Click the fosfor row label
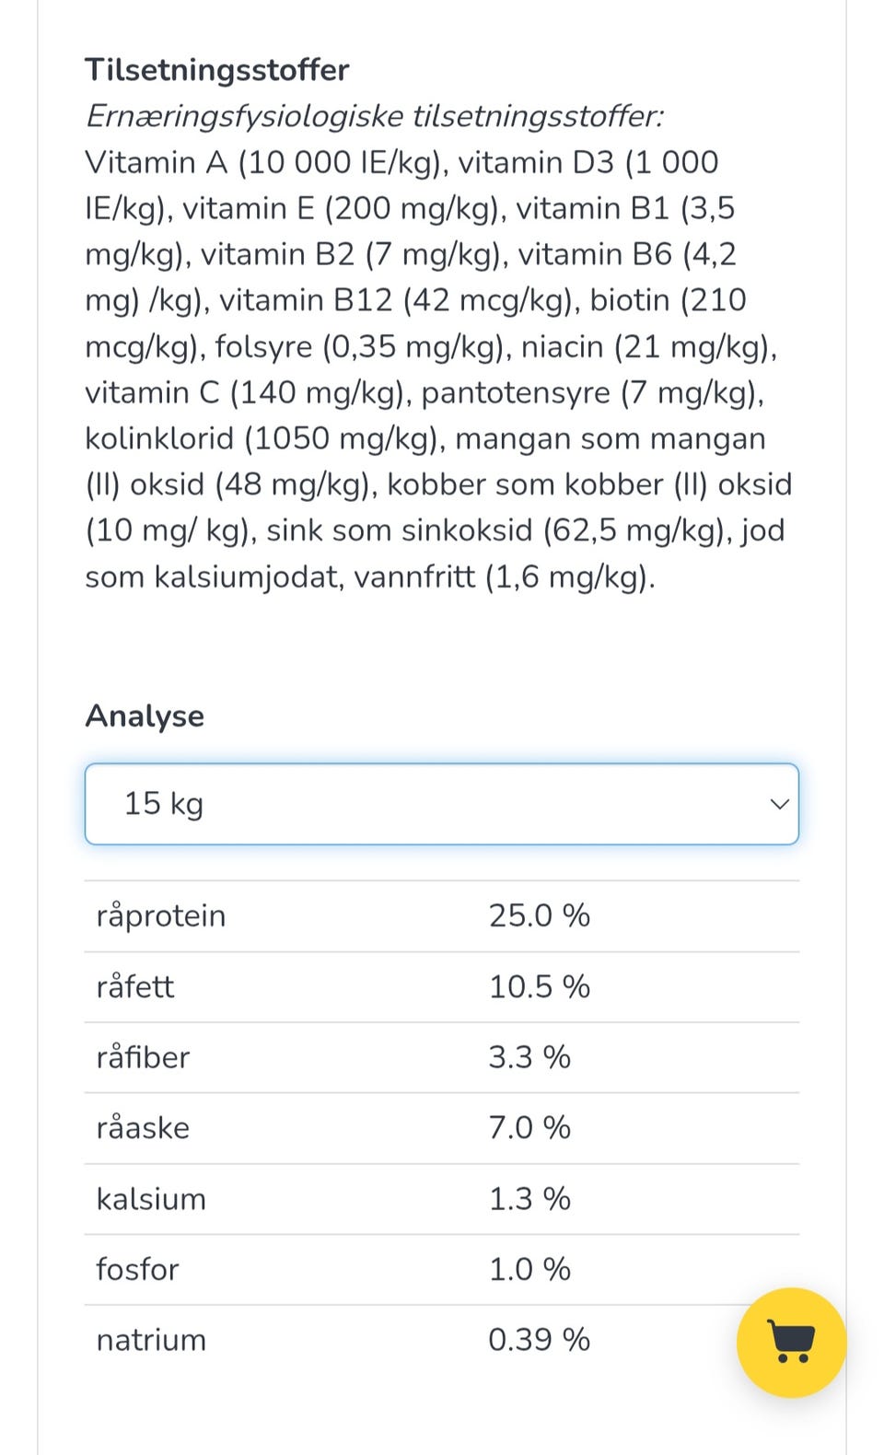The height and width of the screenshot is (1455, 884). coord(137,1269)
